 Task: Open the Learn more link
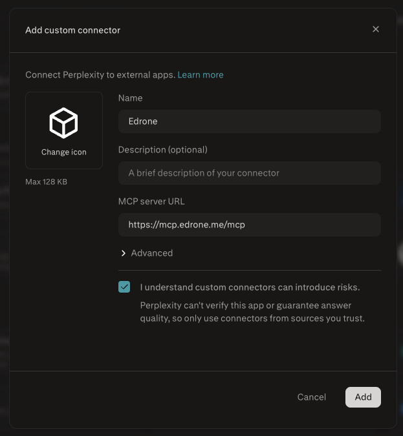(201, 75)
